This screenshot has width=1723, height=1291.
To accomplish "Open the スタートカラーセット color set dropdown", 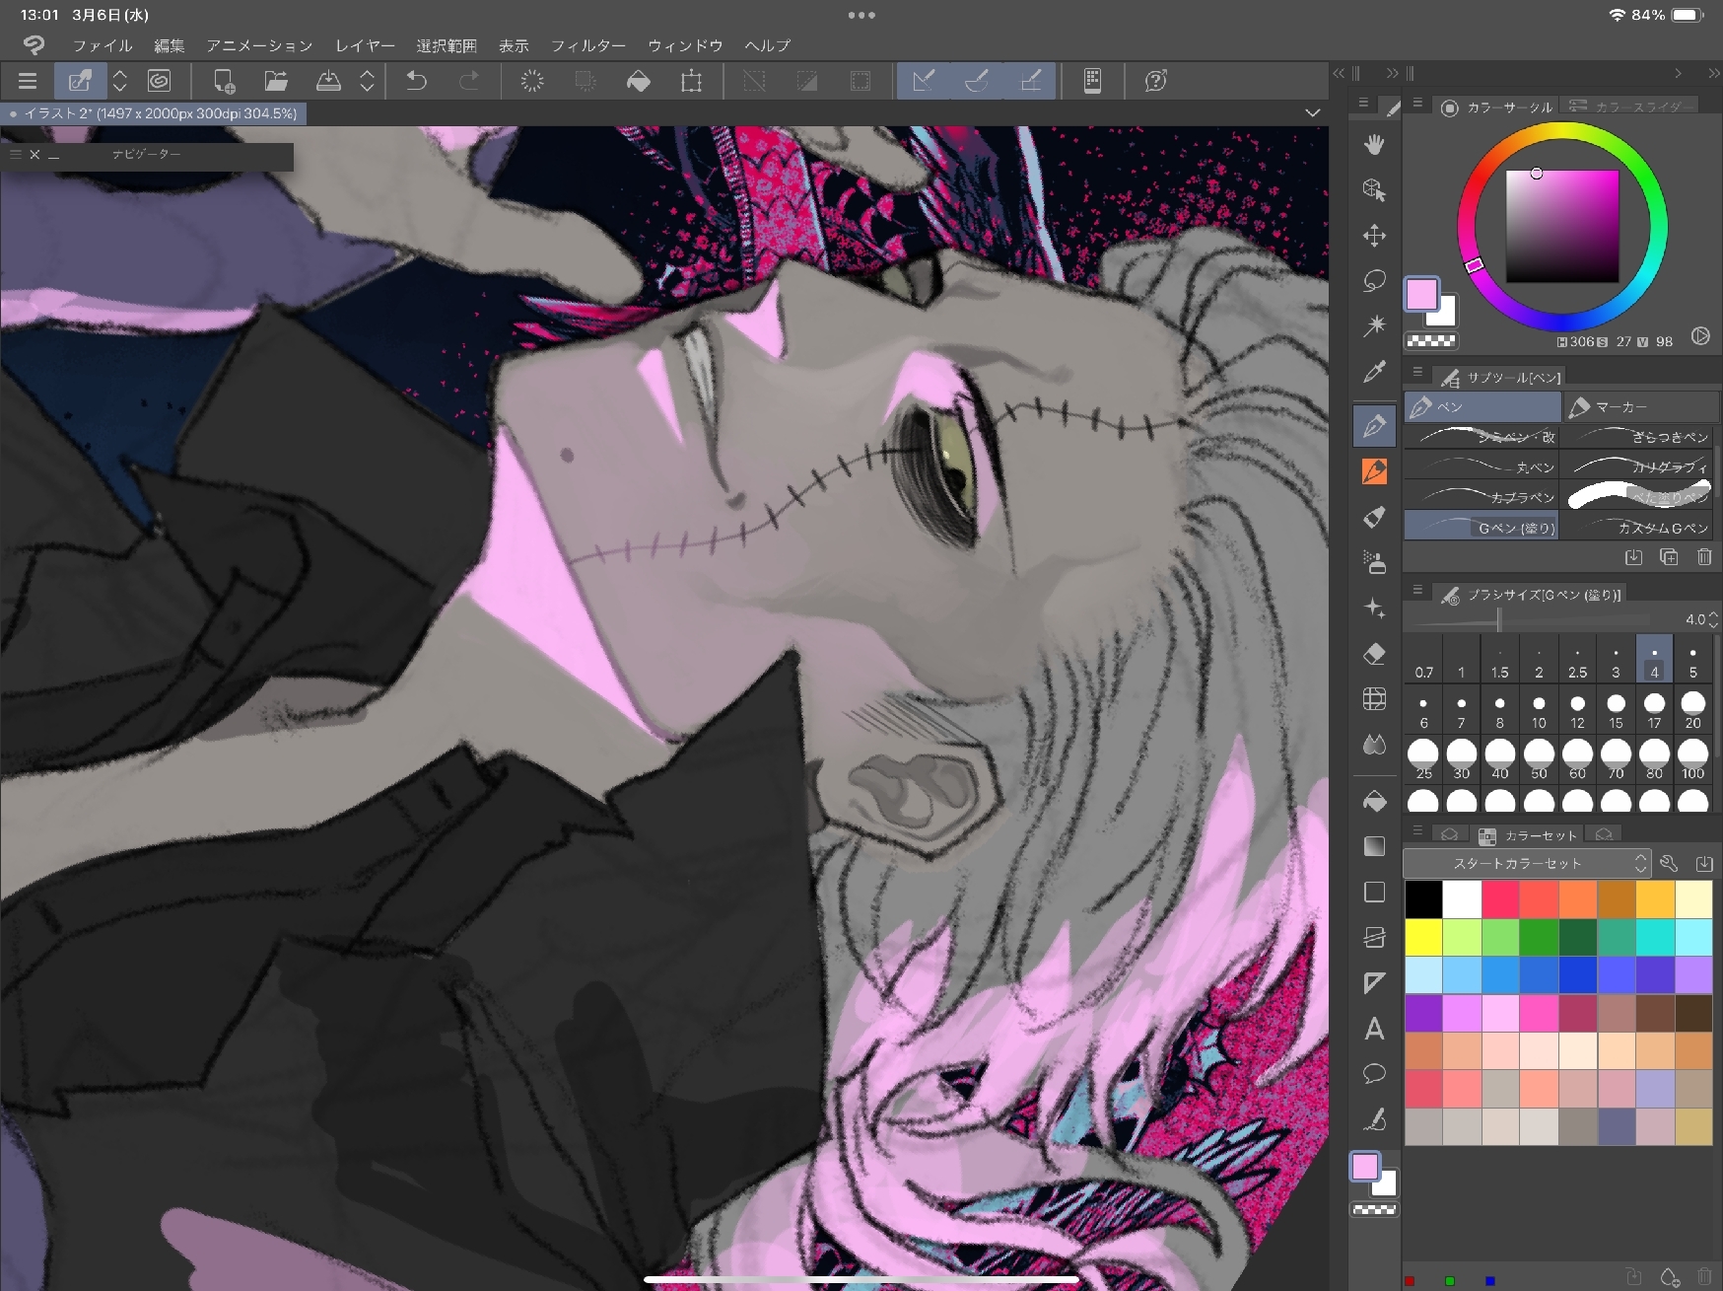I will [1525, 863].
